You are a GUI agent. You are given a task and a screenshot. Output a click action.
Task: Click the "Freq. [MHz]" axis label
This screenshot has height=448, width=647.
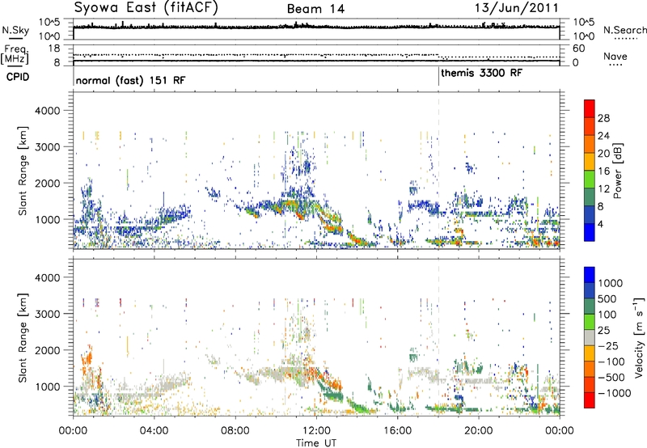pyautogui.click(x=15, y=55)
